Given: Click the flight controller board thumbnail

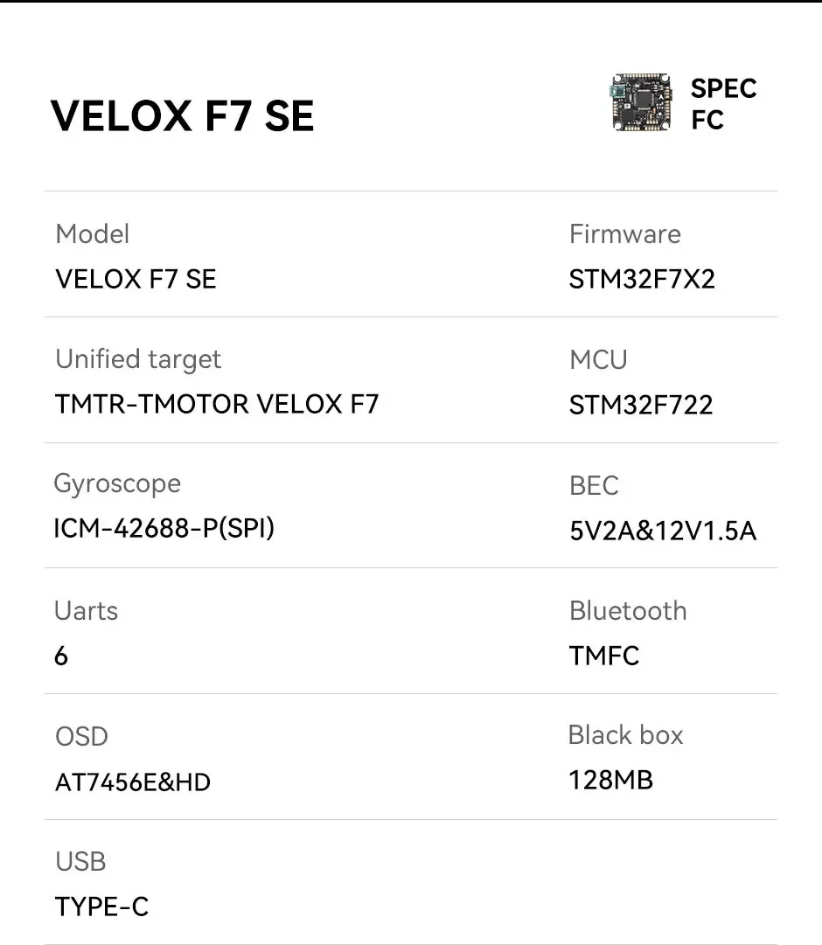Looking at the screenshot, I should (x=642, y=104).
